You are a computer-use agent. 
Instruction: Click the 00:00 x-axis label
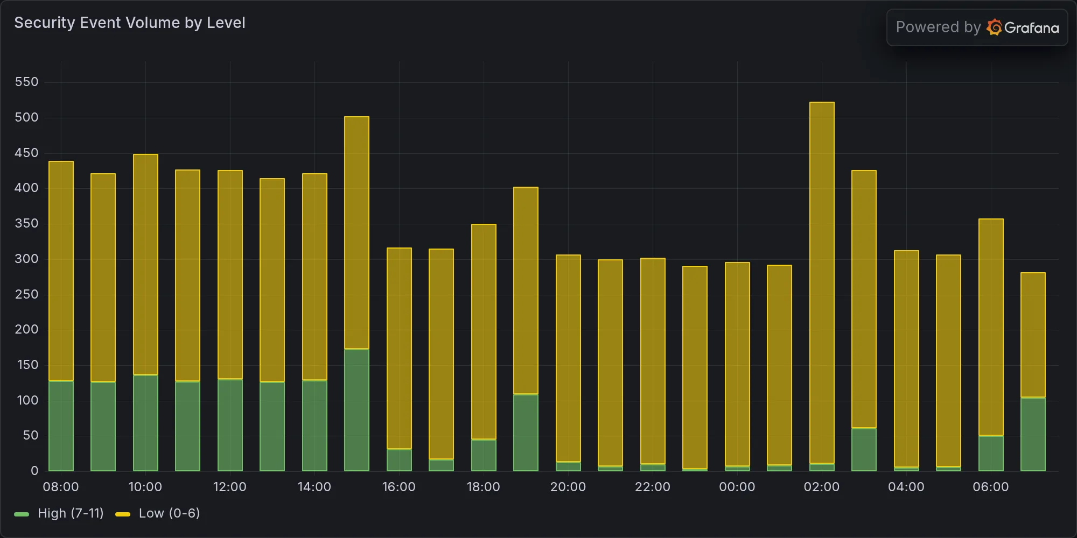point(737,487)
